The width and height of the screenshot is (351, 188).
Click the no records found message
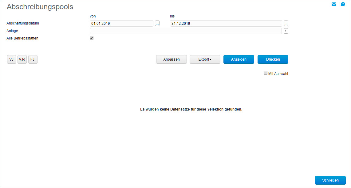[191, 109]
